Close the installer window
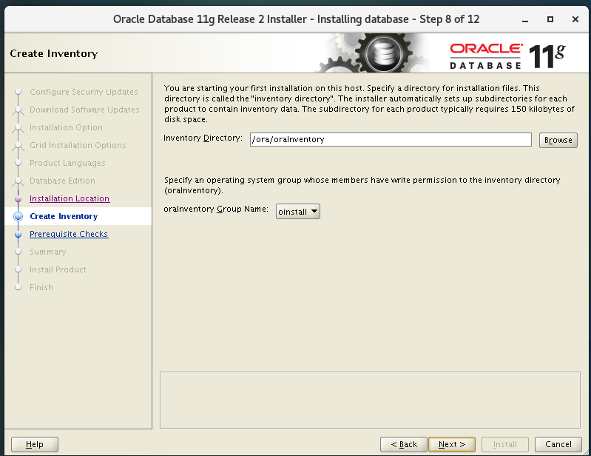591x456 pixels. tap(575, 19)
